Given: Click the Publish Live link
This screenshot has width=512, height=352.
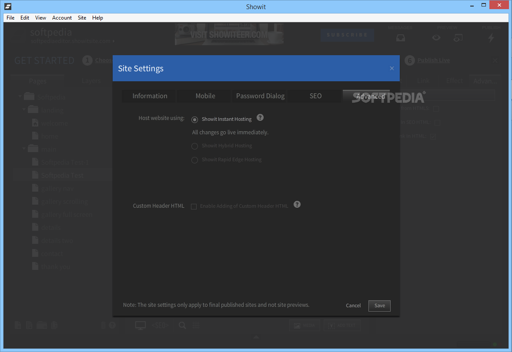Looking at the screenshot, I should pyautogui.click(x=433, y=60).
